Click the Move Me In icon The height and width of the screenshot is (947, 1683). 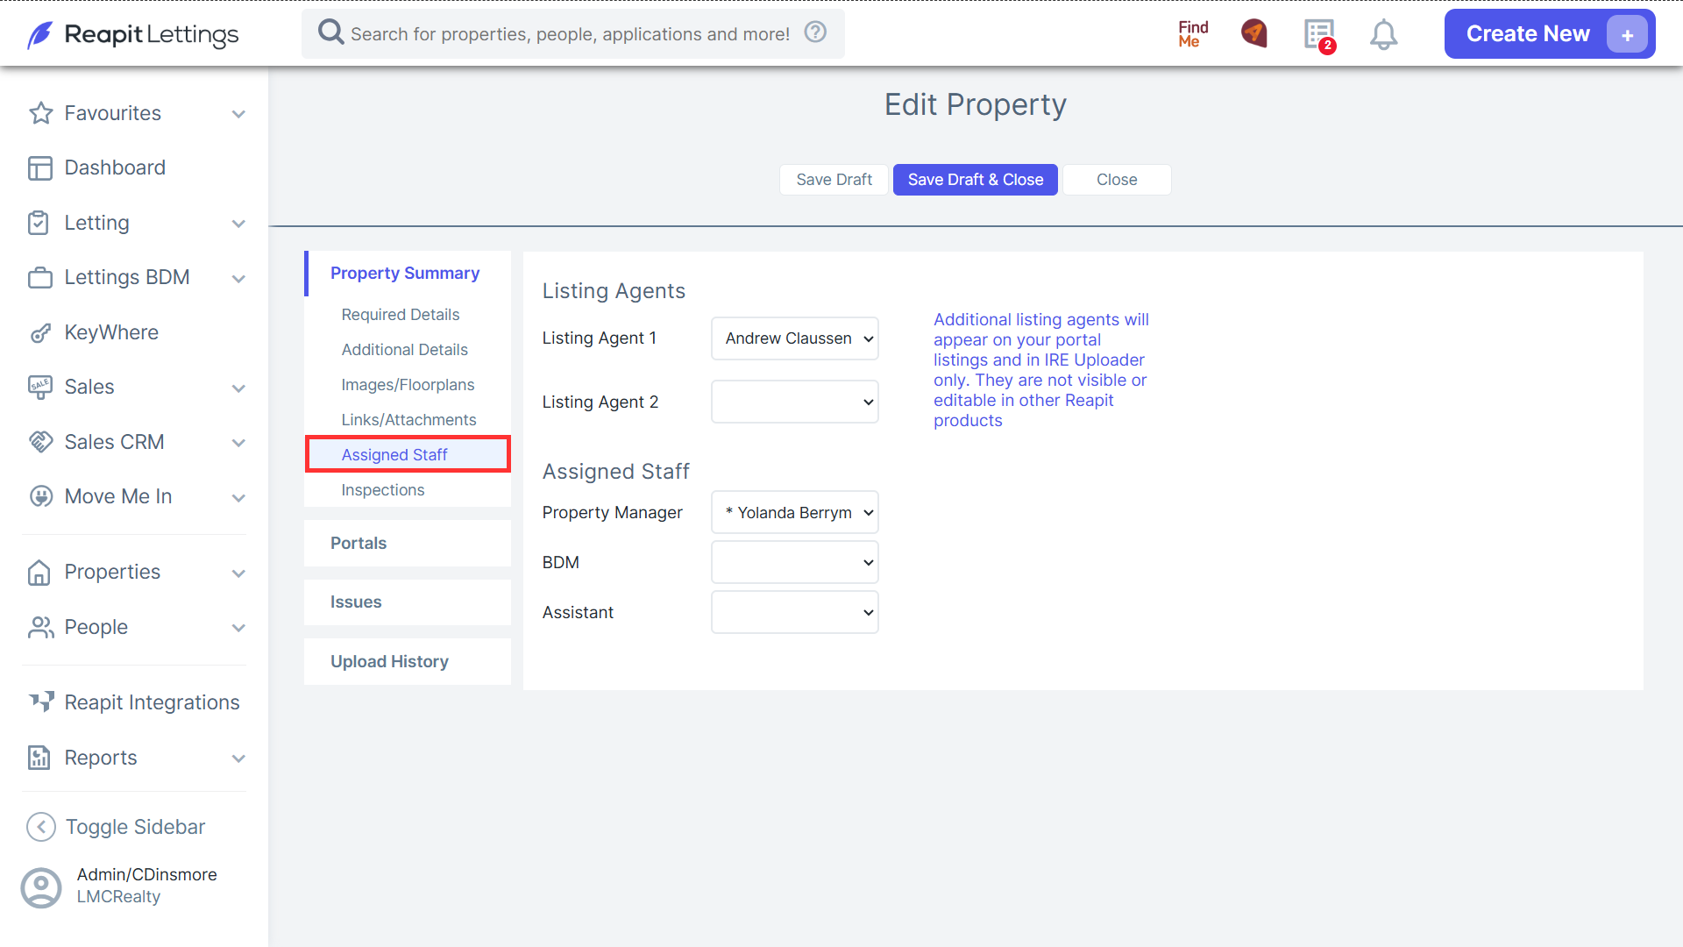[x=40, y=496]
